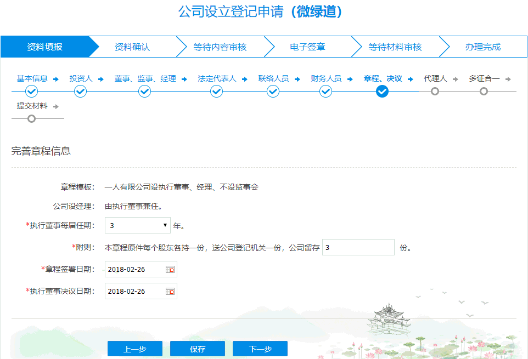Click the 财务人员 step checkmark icon
Image resolution: width=528 pixels, height=359 pixels.
click(x=325, y=92)
